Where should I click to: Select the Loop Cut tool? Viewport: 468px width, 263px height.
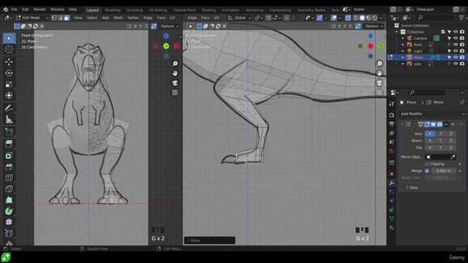click(9, 178)
